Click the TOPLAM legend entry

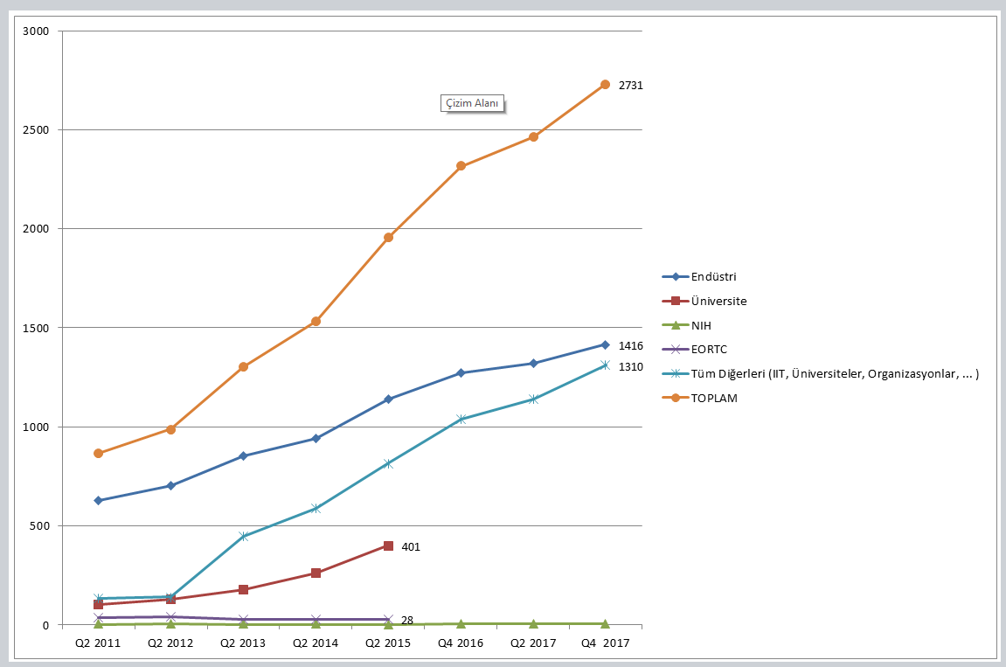(714, 399)
